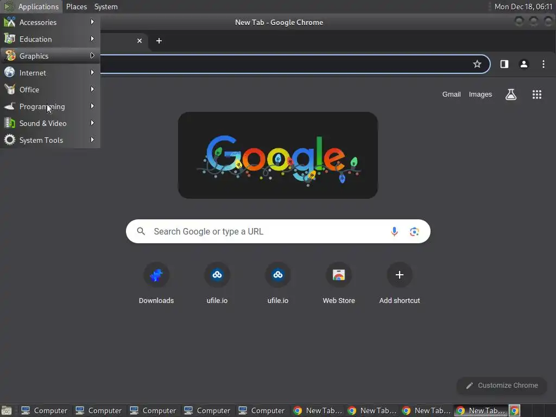556x417 pixels.
Task: Expand the Sound & Video submenu arrow
Action: 92,123
